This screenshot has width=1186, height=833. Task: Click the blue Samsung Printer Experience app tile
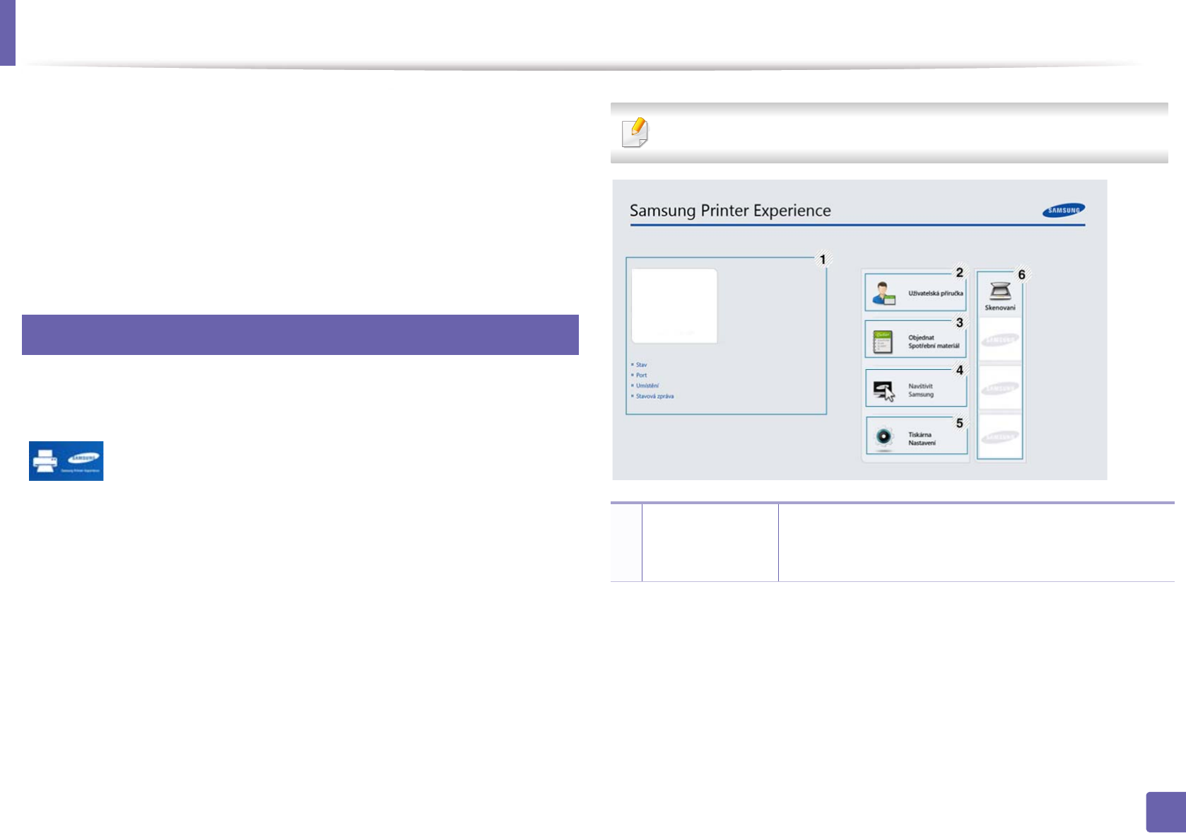point(66,461)
